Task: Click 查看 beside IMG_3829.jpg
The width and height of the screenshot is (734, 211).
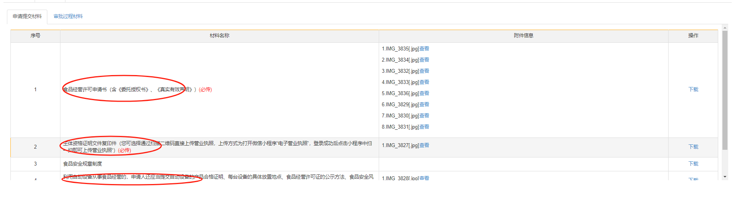Action: tap(424, 104)
